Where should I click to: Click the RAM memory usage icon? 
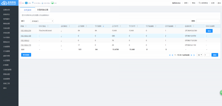point(26,3)
